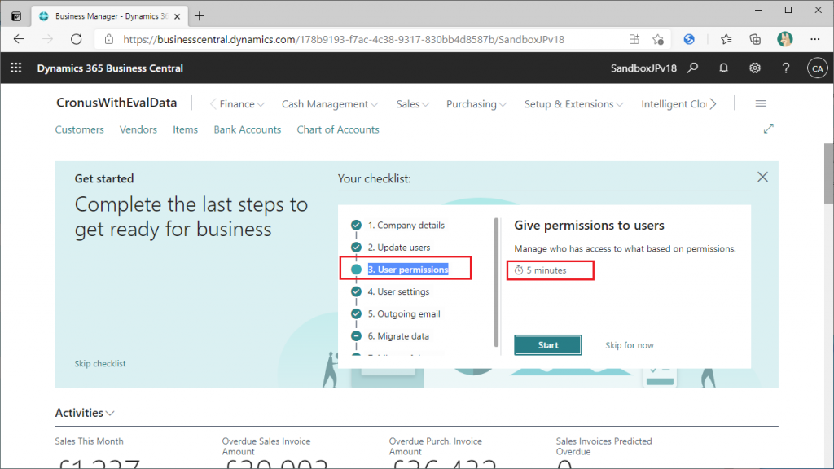Expand the page with the diagonal arrow icon
Screen dimensions: 834x469
coord(769,129)
